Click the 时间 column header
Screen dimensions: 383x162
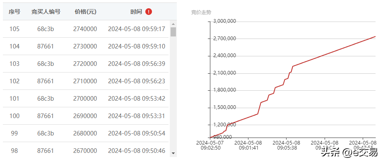pyautogui.click(x=136, y=12)
